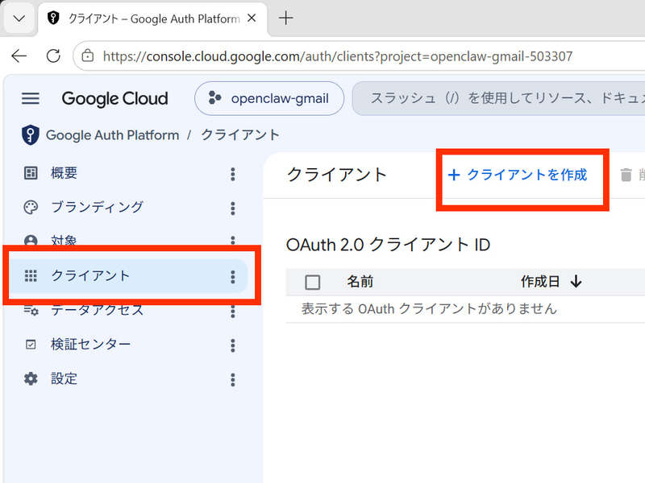Click the 概要 dashboard icon
The image size is (645, 483).
[31, 173]
